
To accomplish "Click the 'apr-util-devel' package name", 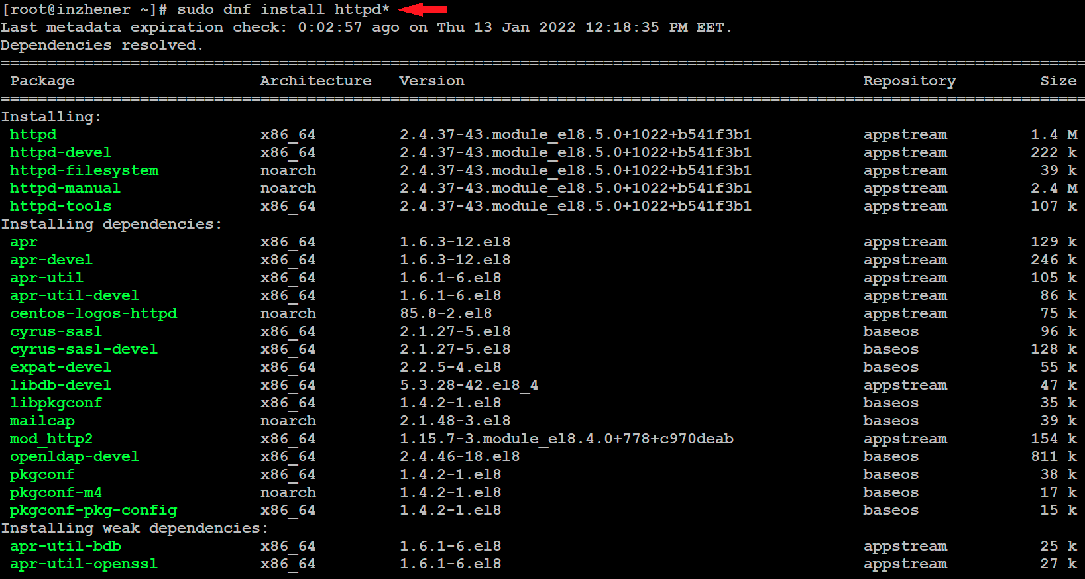I will pyautogui.click(x=74, y=295).
